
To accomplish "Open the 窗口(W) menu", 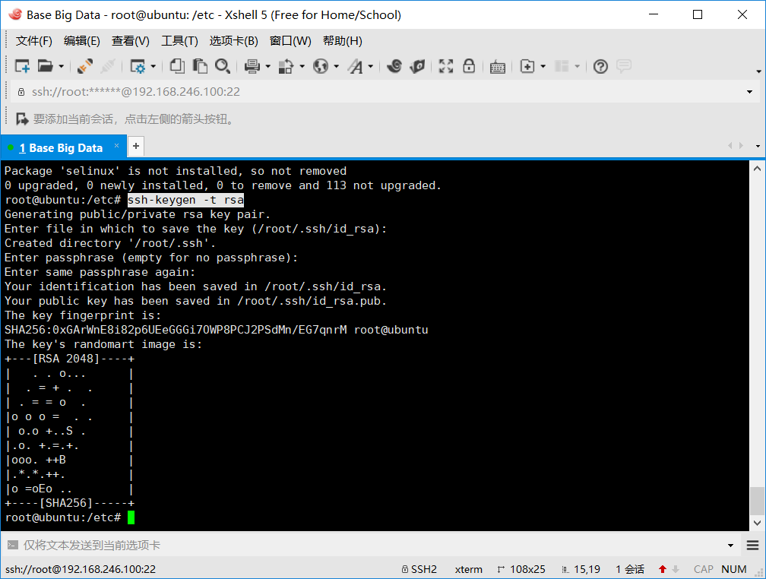I will pyautogui.click(x=290, y=40).
